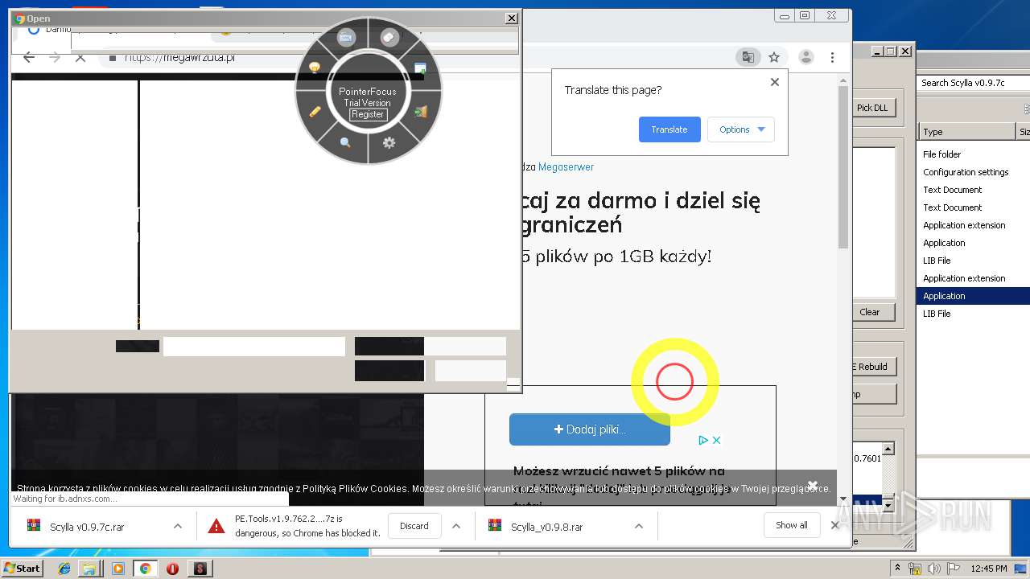Dismiss the cookies notice banner
The height and width of the screenshot is (579, 1030).
point(813,486)
